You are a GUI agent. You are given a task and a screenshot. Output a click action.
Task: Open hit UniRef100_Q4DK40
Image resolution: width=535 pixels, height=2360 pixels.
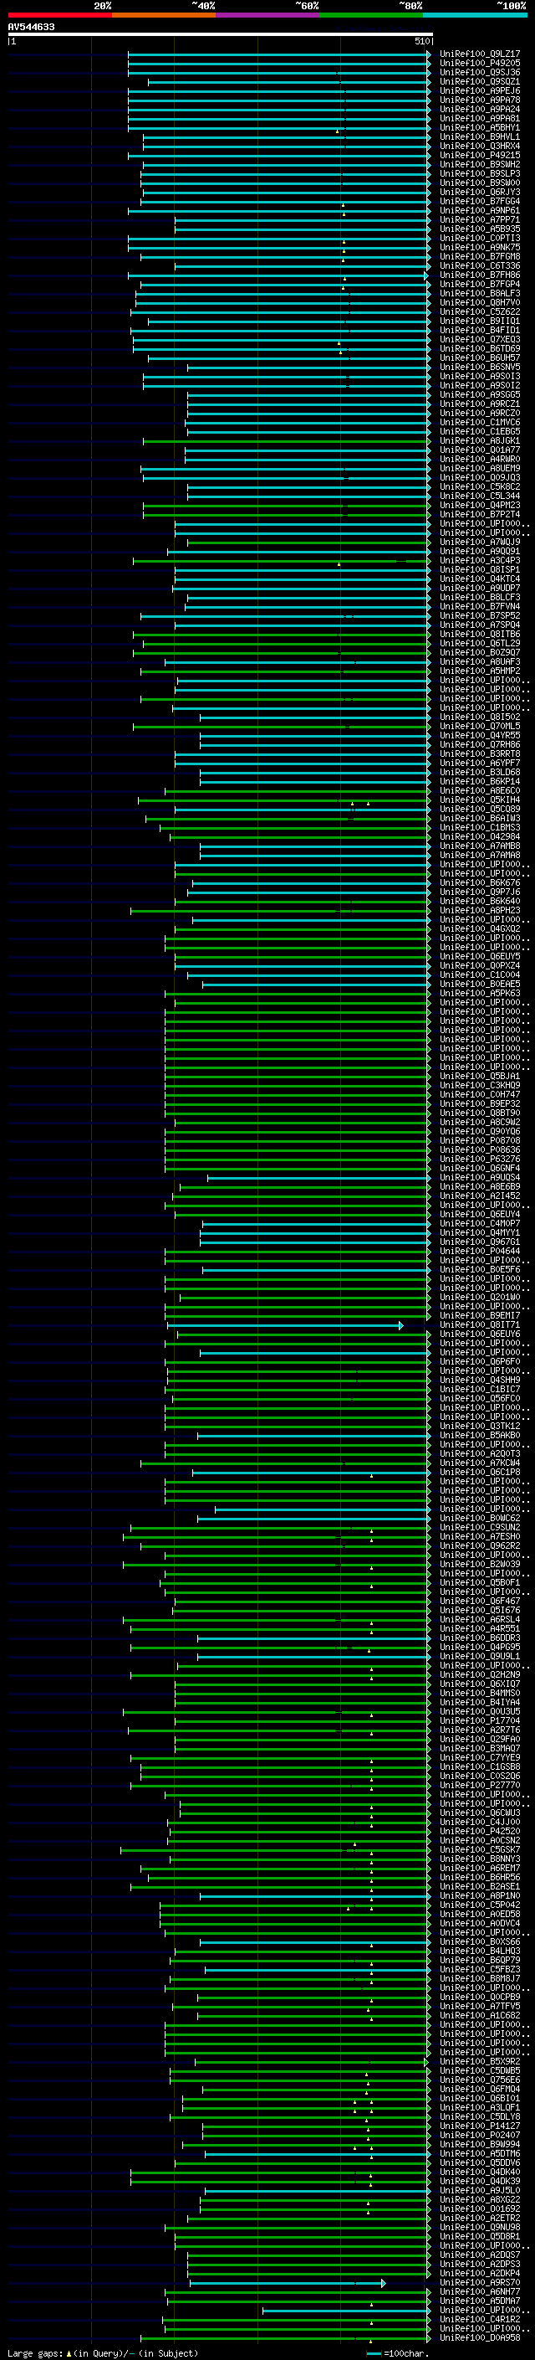pos(480,2172)
